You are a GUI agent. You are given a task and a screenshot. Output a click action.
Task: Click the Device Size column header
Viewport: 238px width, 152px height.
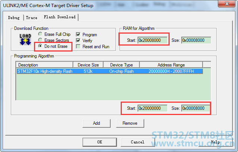click(88, 65)
